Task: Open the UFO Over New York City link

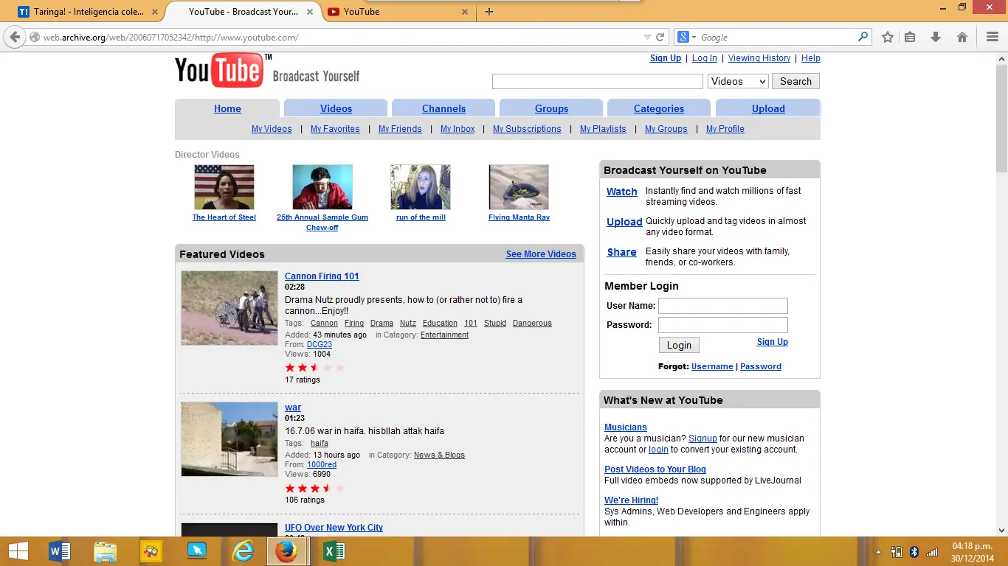Action: (x=334, y=528)
